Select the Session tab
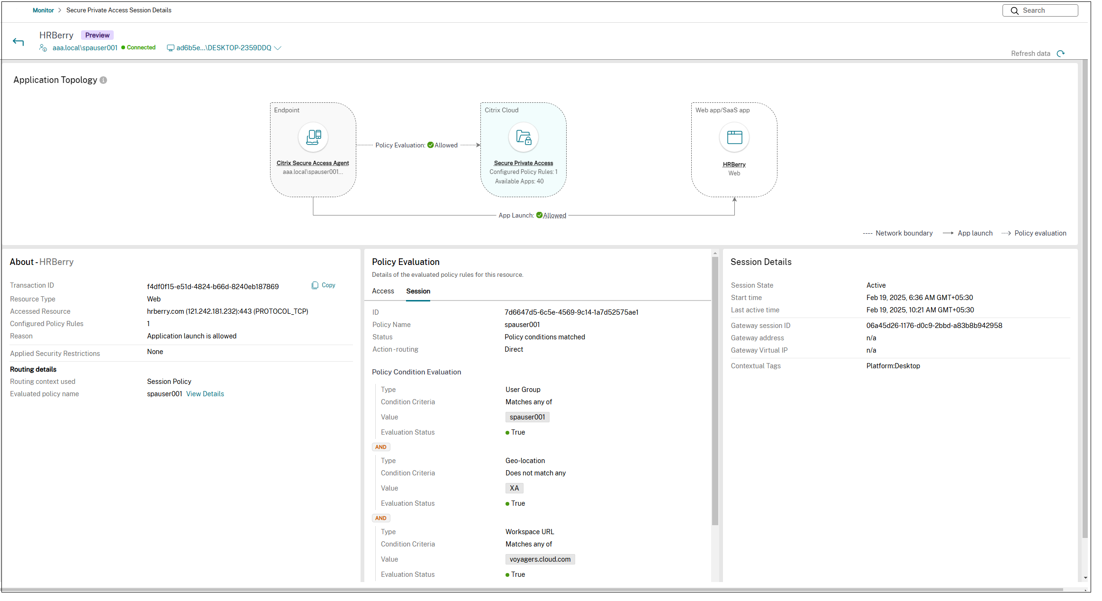Viewport: 1102px width, 601px height. (x=418, y=291)
